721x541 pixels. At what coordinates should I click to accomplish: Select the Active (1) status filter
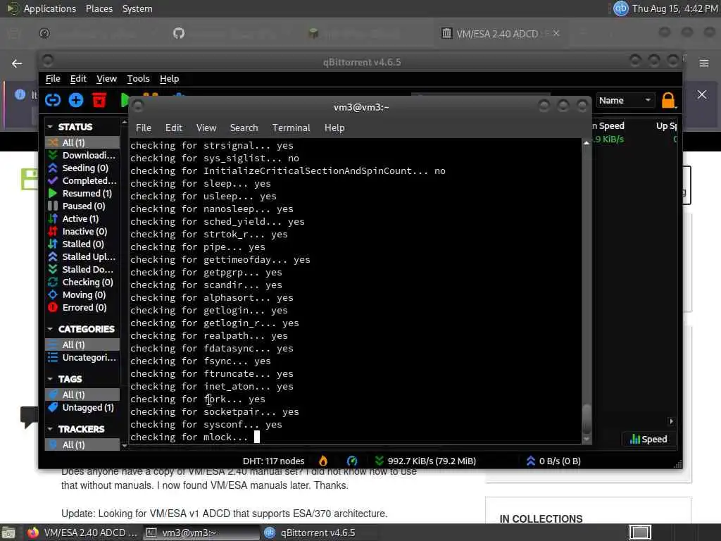[82, 218]
